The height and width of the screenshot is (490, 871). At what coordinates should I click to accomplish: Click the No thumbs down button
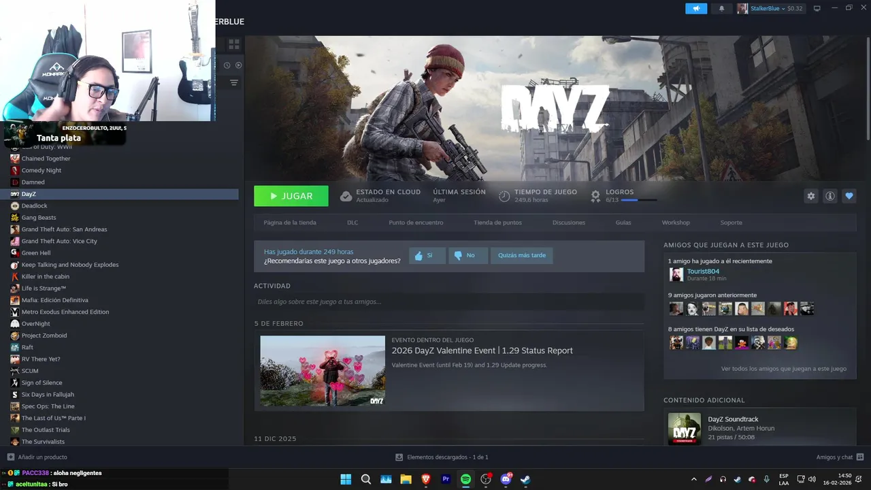[468, 255]
